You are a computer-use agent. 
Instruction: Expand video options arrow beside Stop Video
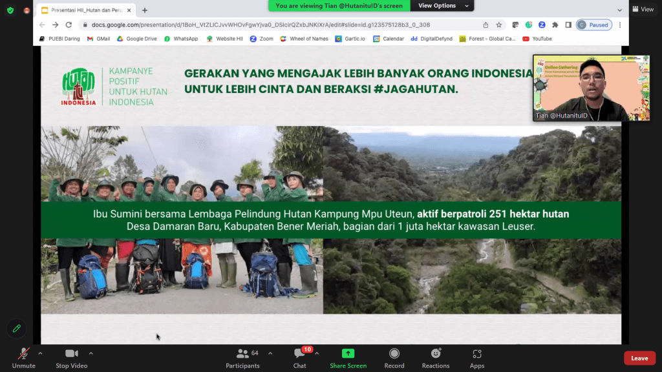coord(91,353)
